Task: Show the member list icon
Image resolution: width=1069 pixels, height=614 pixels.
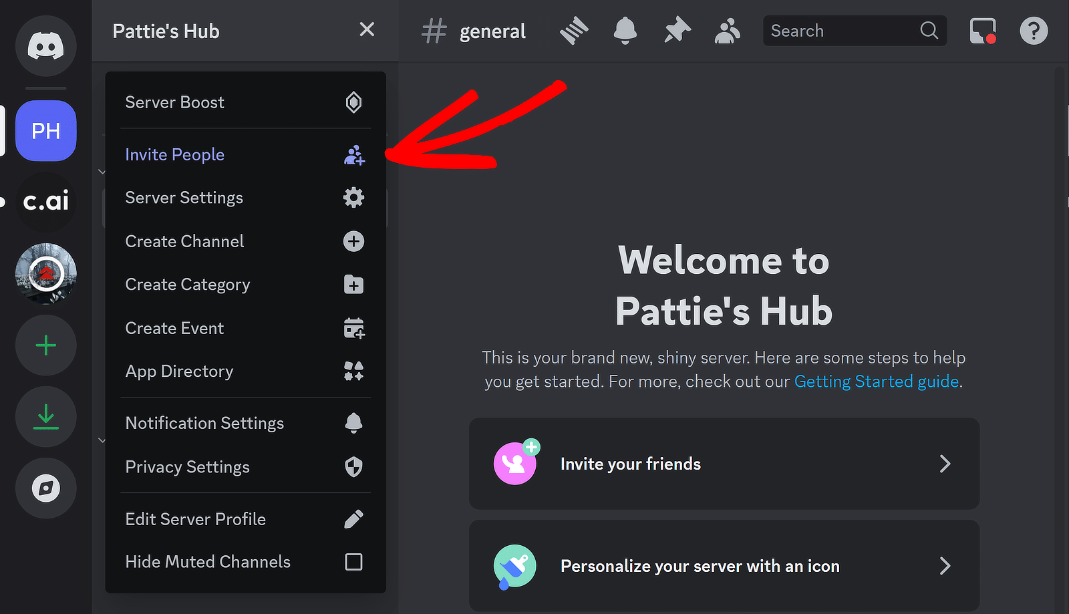Action: coord(727,31)
